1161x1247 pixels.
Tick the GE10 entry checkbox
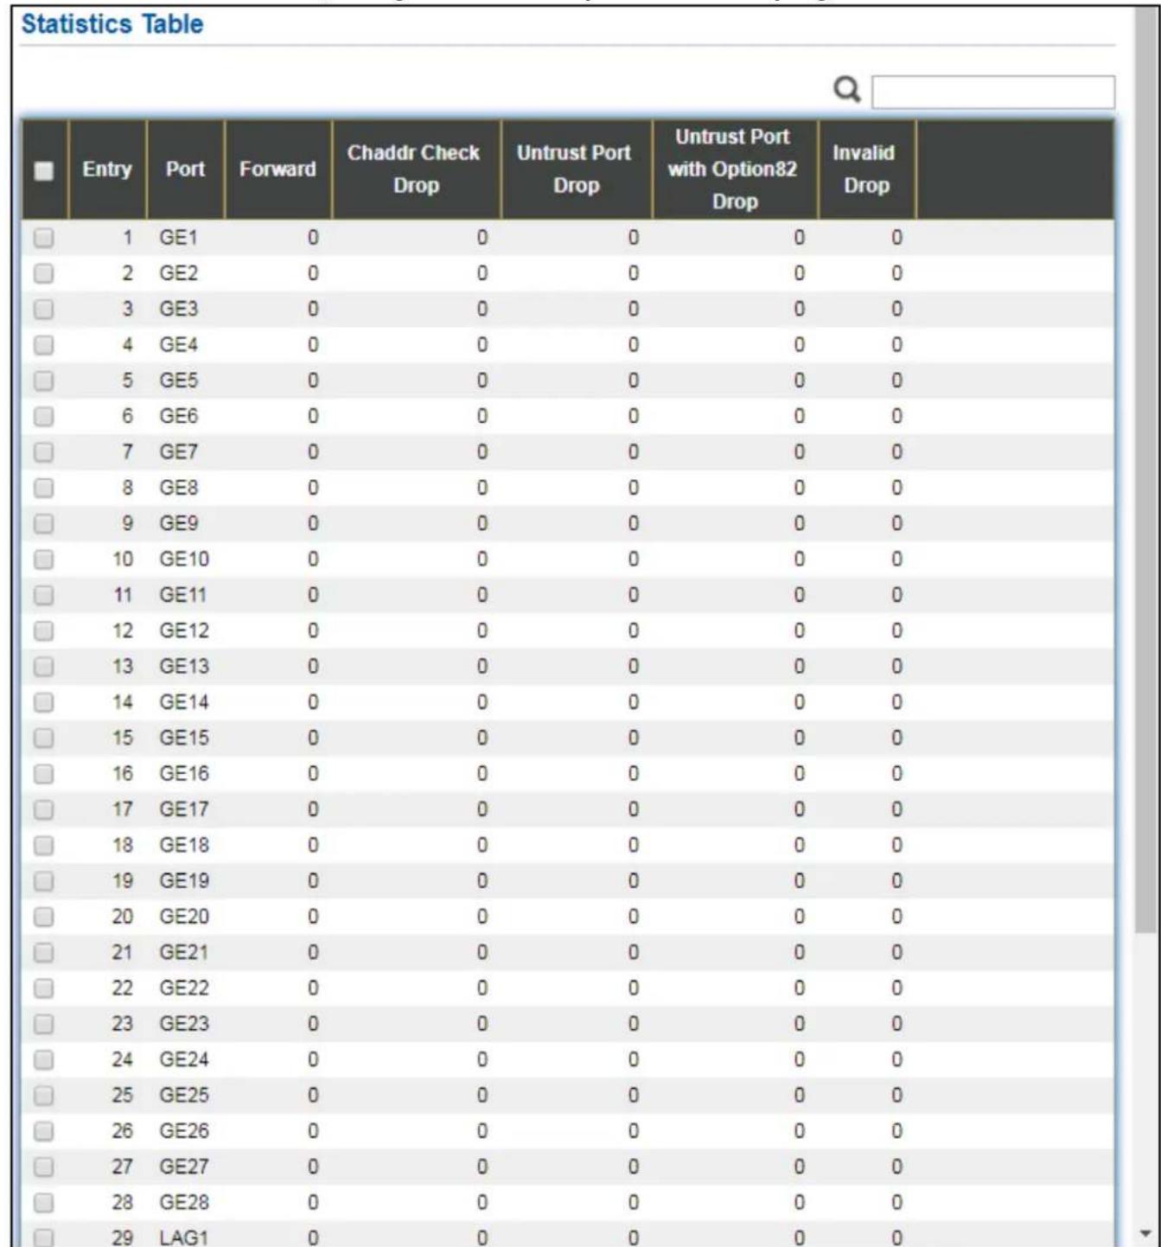click(x=43, y=560)
